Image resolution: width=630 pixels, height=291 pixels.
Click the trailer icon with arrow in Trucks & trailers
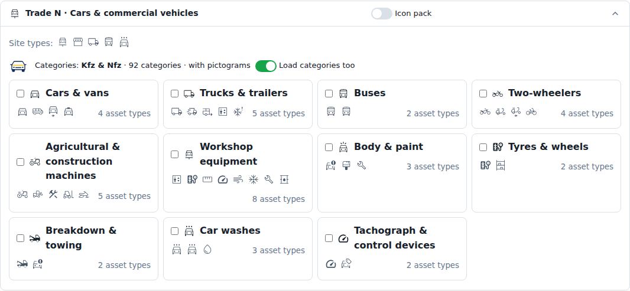(x=207, y=112)
